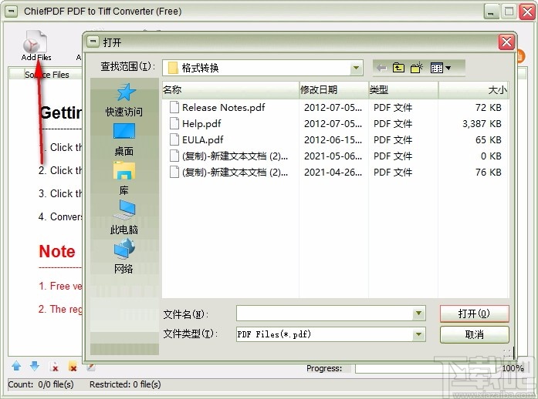Open the Open dialog's system menu icon
The image size is (538, 399).
pyautogui.click(x=93, y=42)
